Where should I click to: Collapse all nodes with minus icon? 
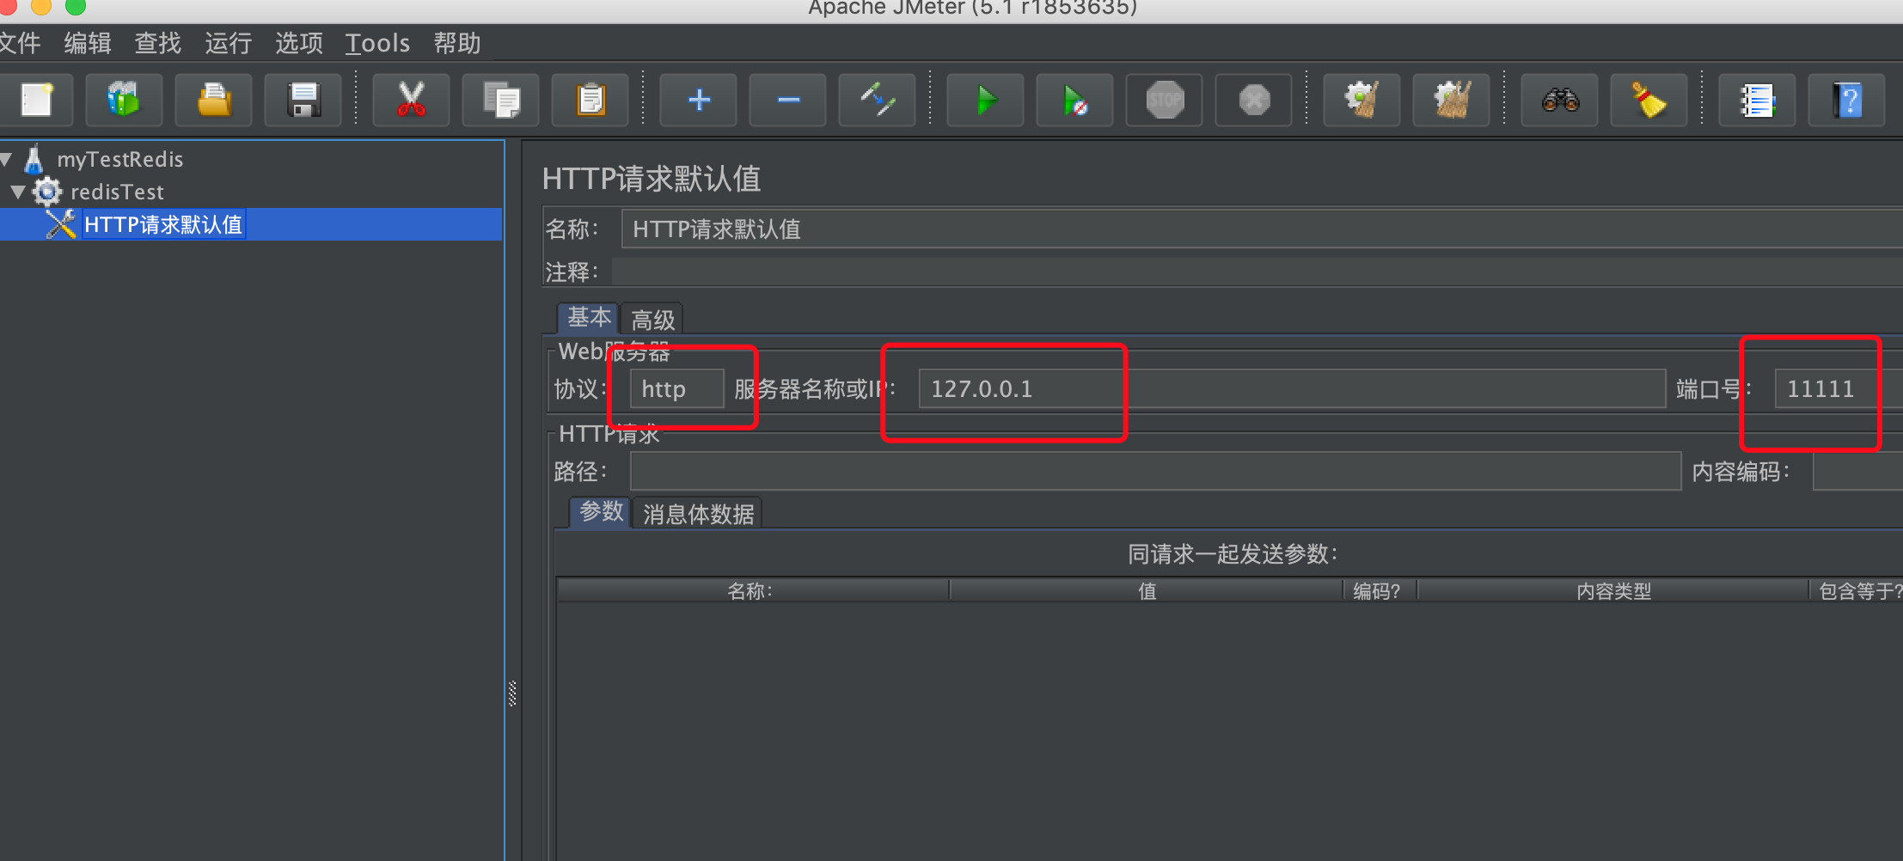tap(788, 101)
